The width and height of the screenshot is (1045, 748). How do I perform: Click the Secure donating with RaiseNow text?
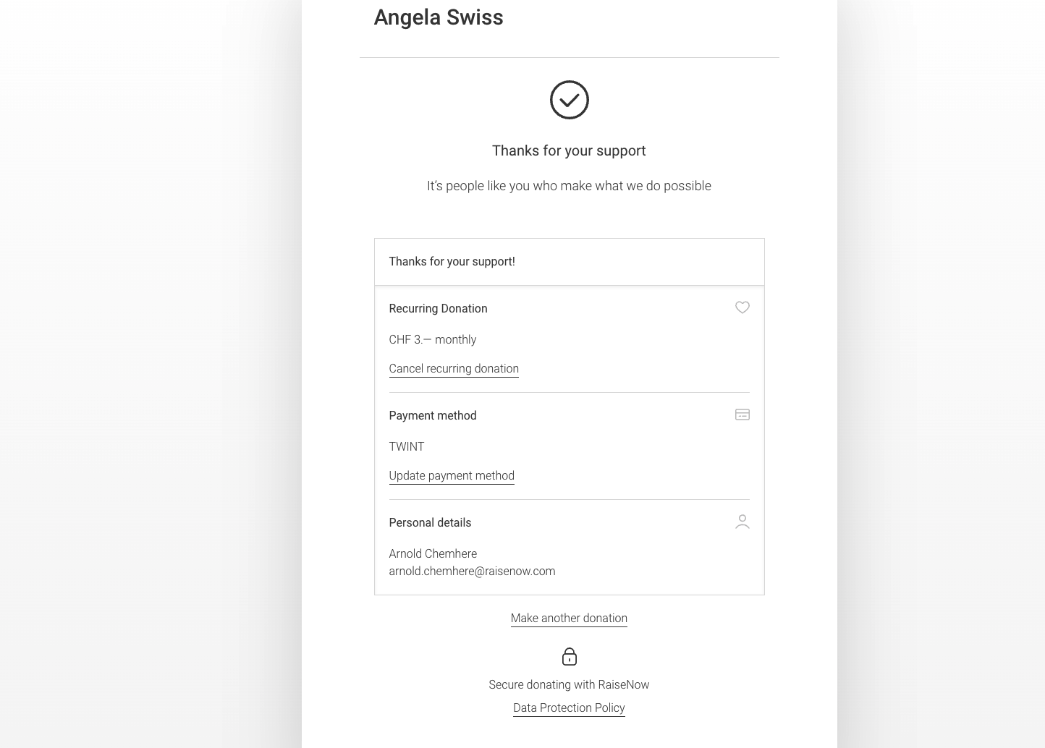(569, 684)
